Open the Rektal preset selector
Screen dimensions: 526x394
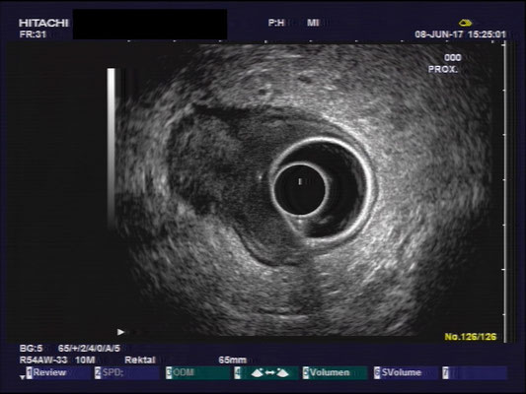click(140, 360)
